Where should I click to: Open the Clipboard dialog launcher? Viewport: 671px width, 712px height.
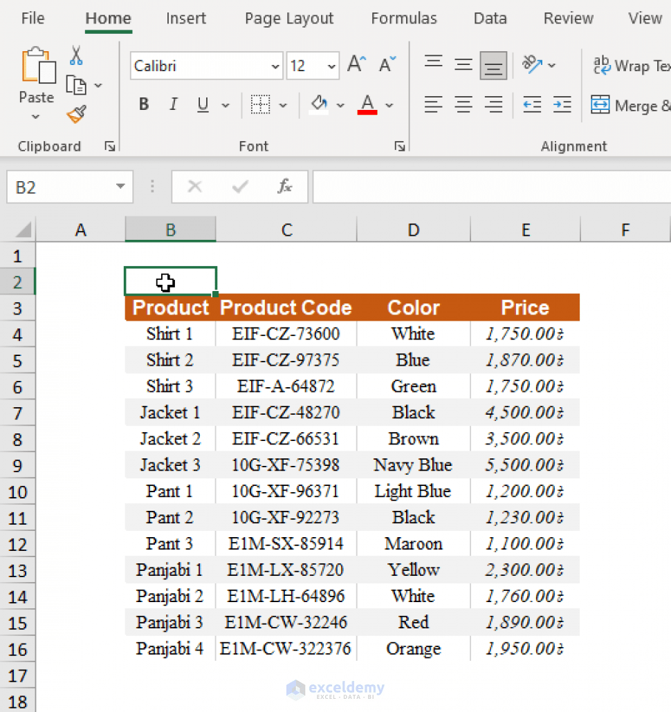109,146
